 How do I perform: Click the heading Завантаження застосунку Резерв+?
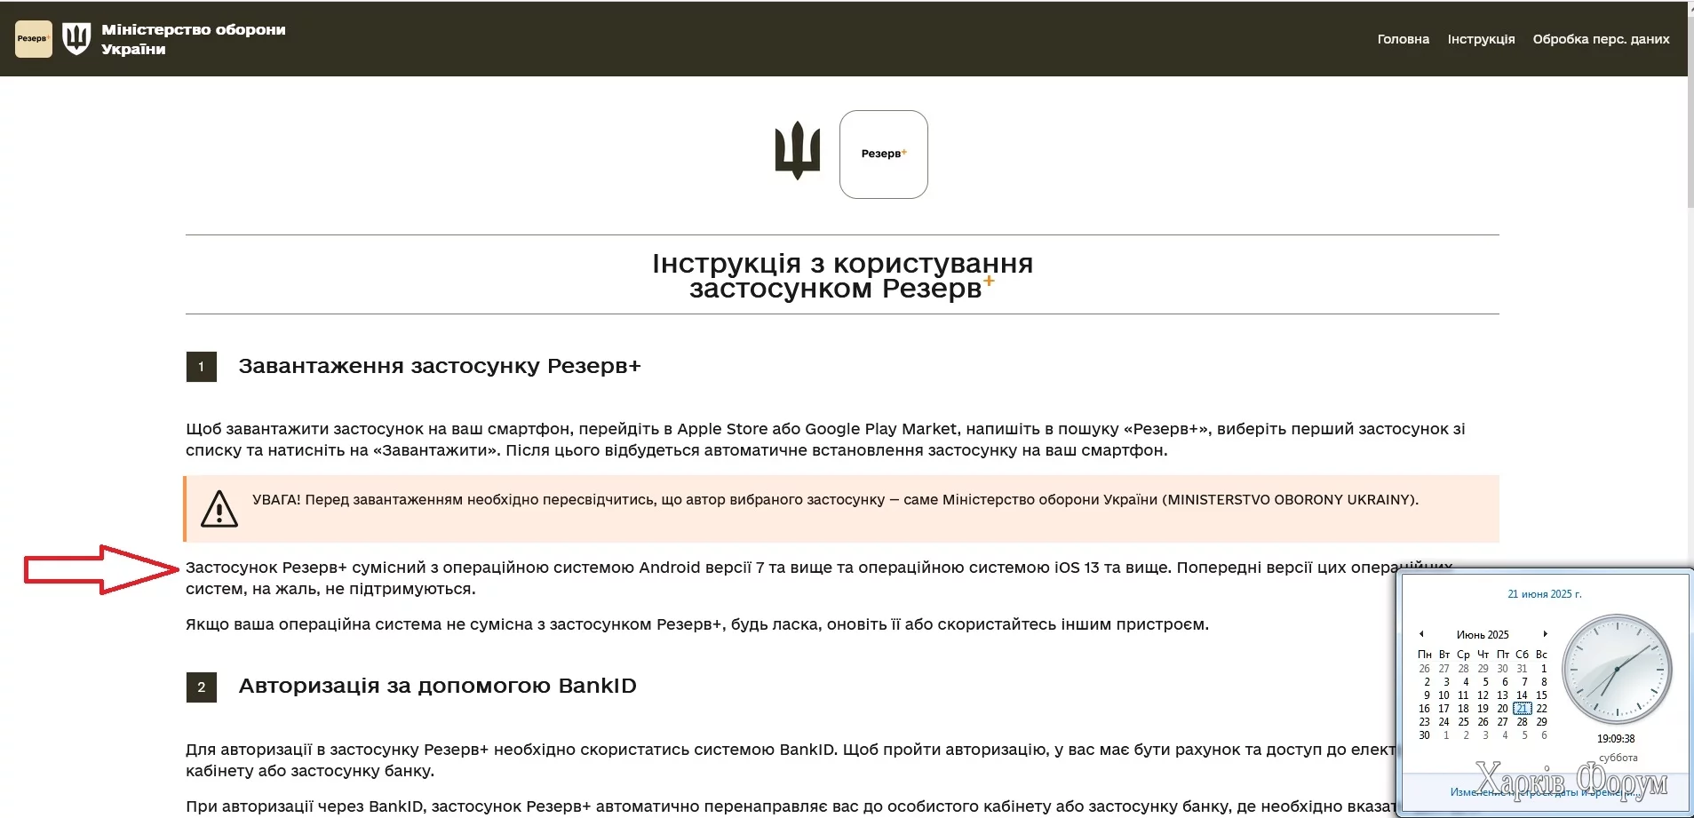click(x=440, y=367)
